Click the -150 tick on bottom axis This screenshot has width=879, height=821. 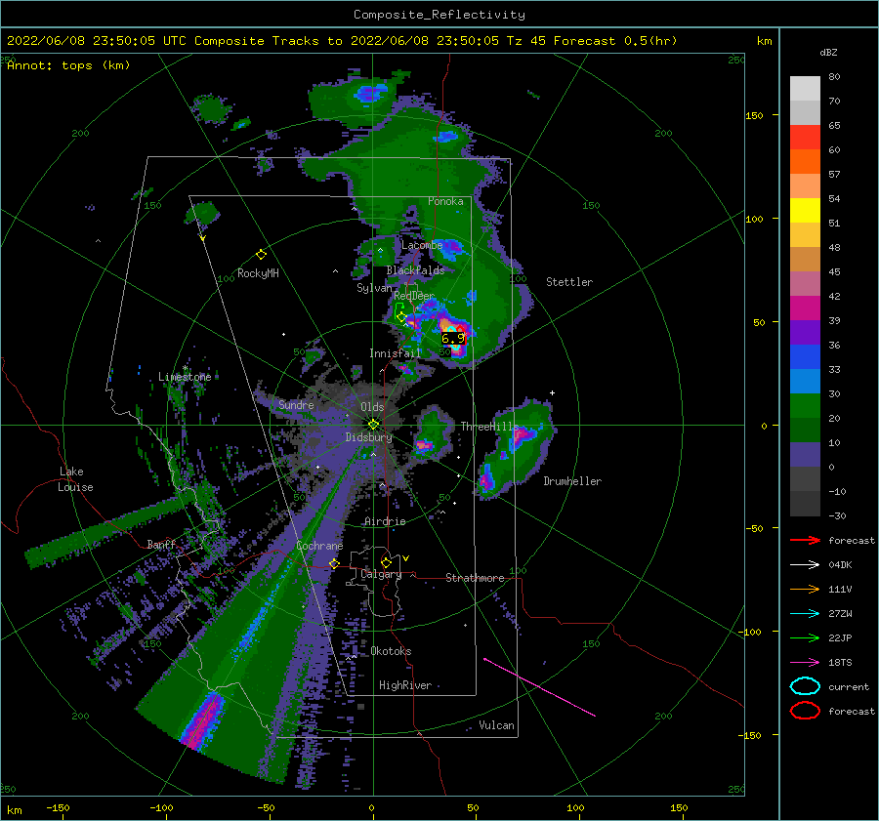[58, 807]
